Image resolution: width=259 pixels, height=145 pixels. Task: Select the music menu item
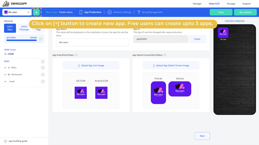pyautogui.click(x=12, y=81)
